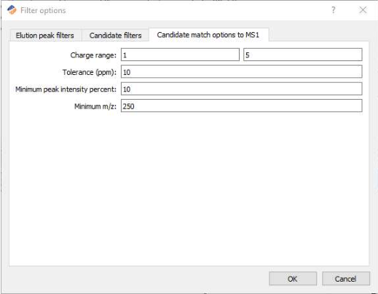
Task: Confirm settings with the OK button
Action: (x=293, y=279)
